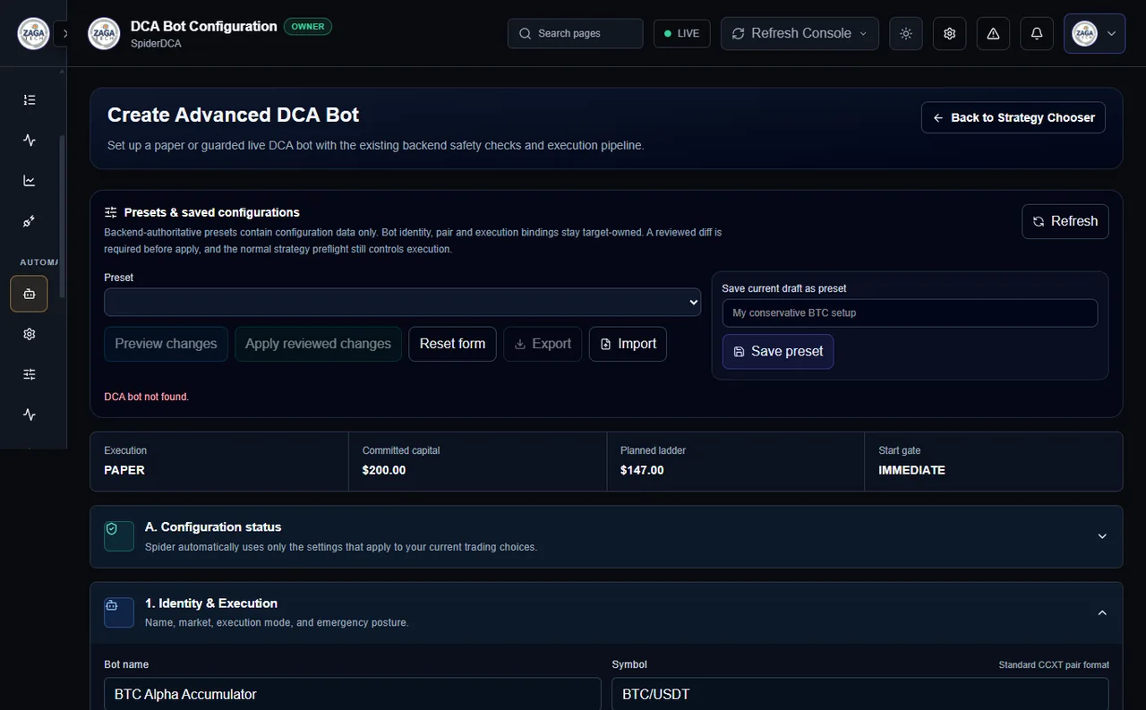Click the preset name input field
The height and width of the screenshot is (710, 1146).
coord(910,312)
